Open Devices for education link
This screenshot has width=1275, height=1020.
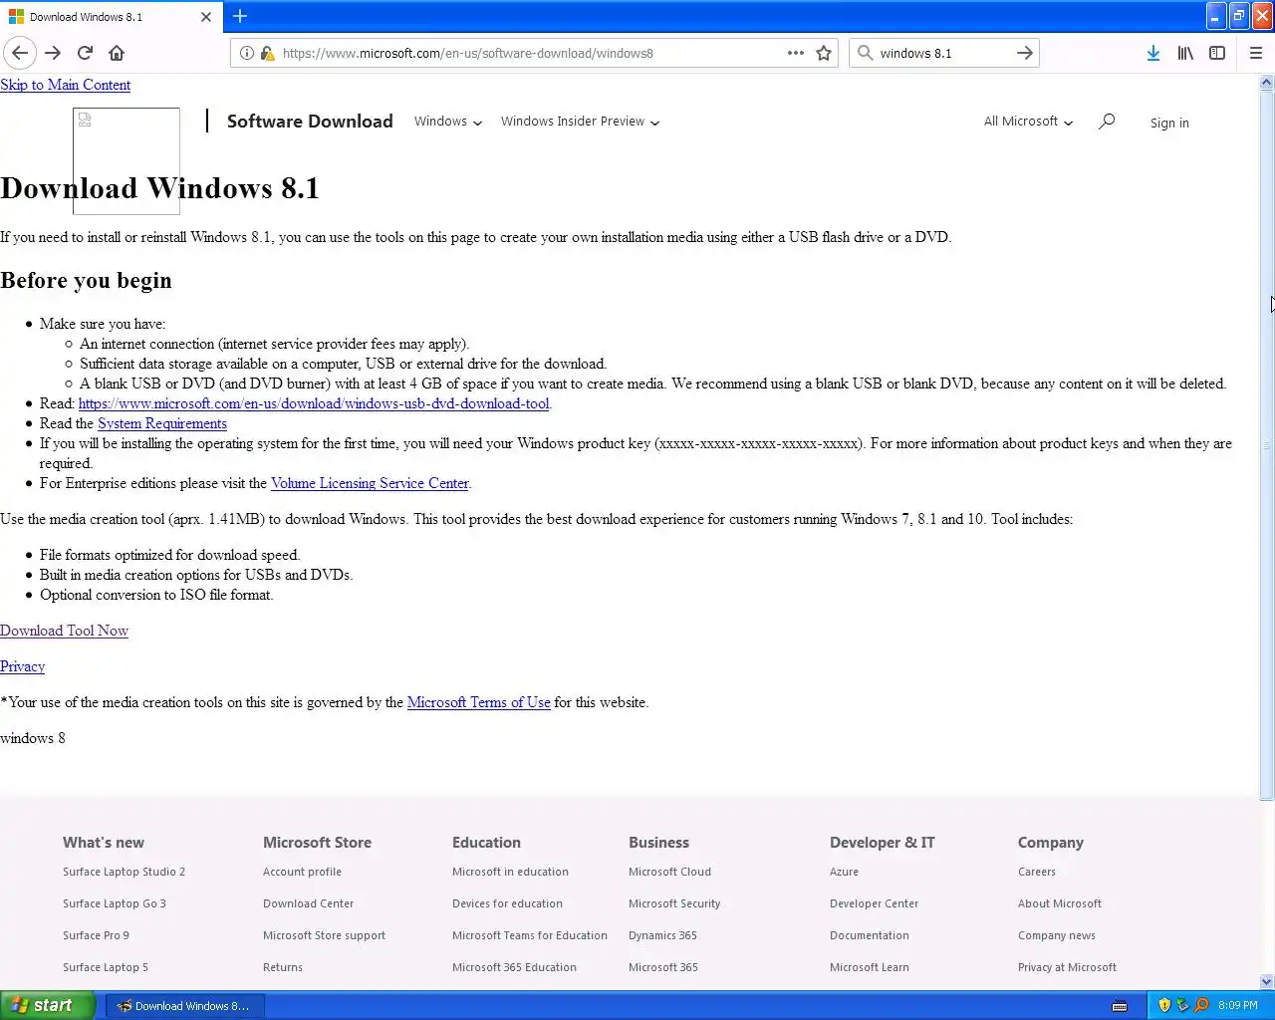coord(507,903)
